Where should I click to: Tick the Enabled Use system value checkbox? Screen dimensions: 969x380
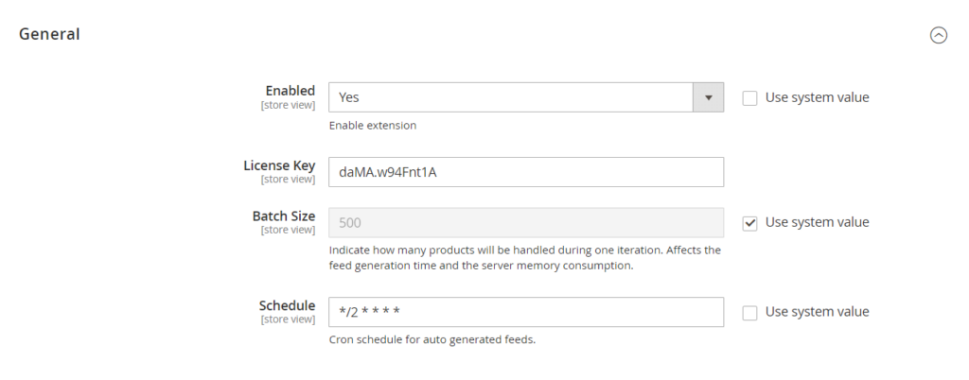click(750, 97)
